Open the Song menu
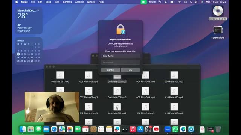Viewport: 241px width, 135px height. click(x=48, y=2)
